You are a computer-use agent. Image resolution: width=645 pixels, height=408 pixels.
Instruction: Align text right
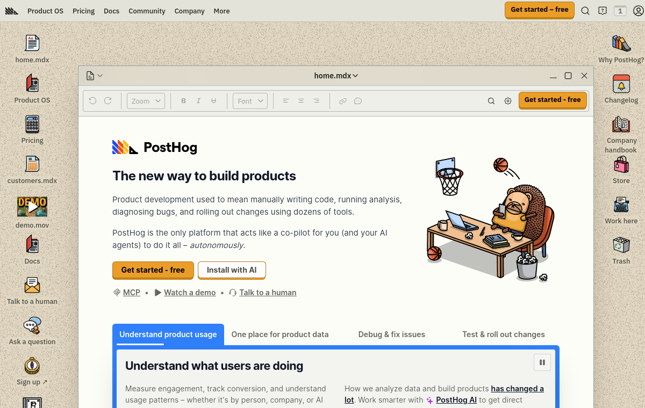click(316, 100)
